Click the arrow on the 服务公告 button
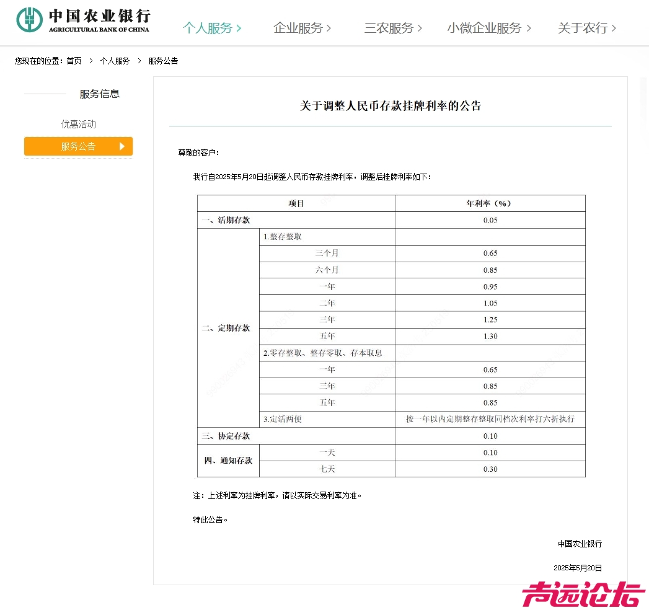Screen dimensions: 649x610 point(121,146)
